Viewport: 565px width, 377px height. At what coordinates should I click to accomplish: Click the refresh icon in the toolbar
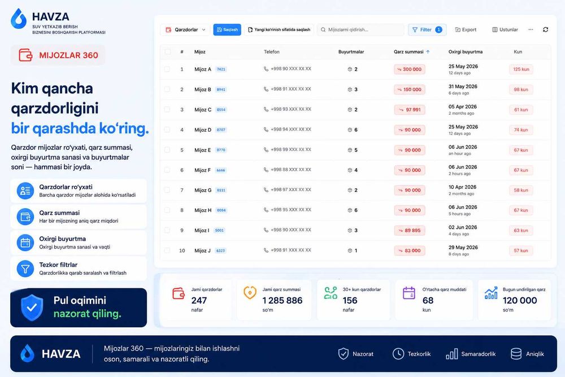click(545, 29)
